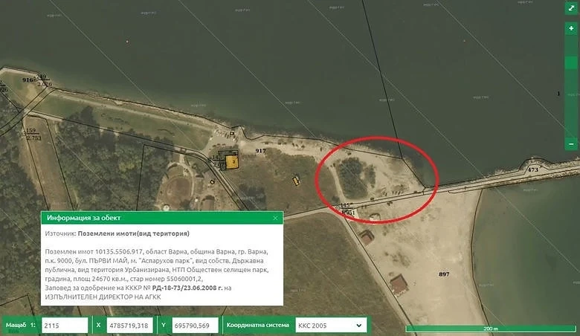Click the small yellow structure near 917
The height and width of the screenshot is (336, 580).
pos(296,181)
